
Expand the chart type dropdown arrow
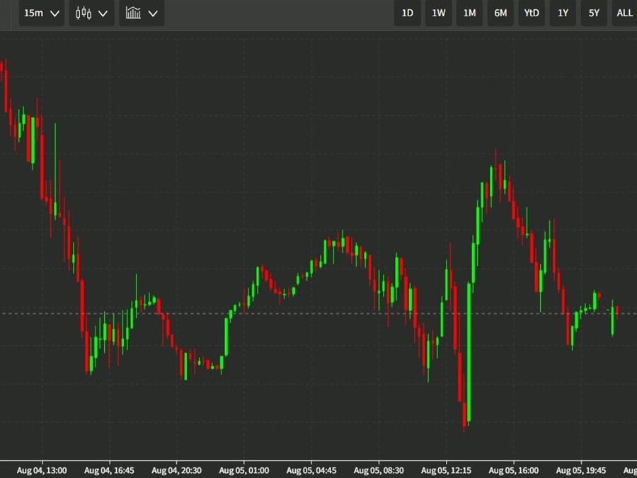point(103,14)
